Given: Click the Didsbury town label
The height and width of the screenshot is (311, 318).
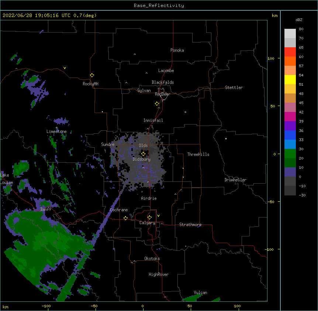Looking at the screenshot, I should 142,159.
